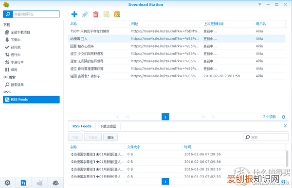Click the elephant icon in bottom bar

pyautogui.click(x=55, y=183)
